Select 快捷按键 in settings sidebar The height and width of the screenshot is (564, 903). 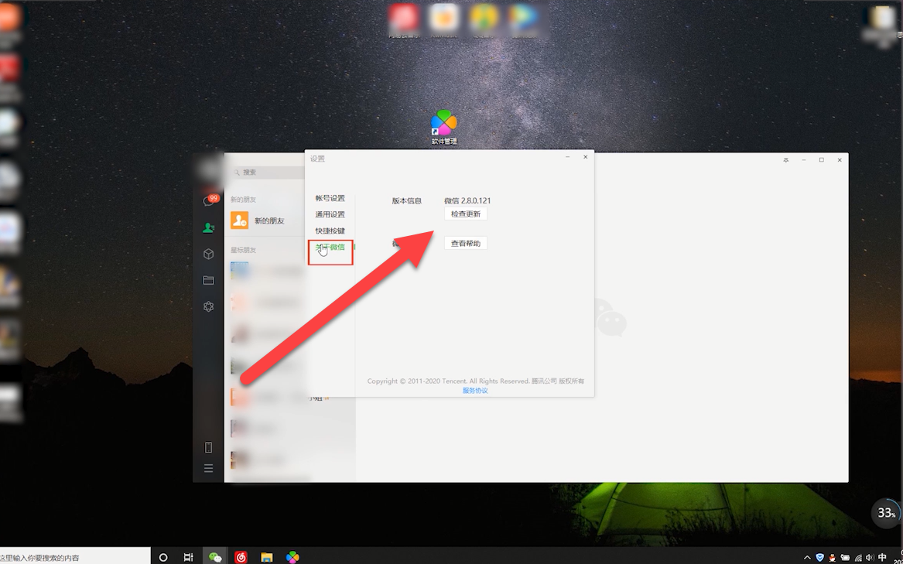tap(330, 231)
